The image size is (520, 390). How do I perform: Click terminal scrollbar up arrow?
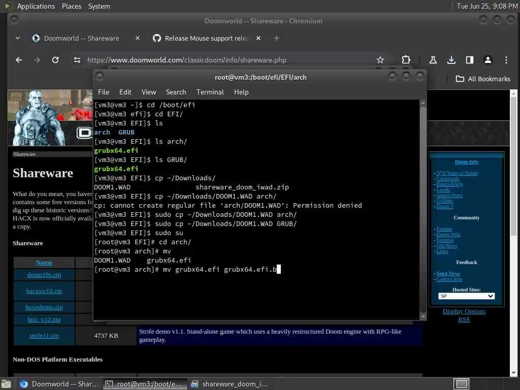click(423, 104)
